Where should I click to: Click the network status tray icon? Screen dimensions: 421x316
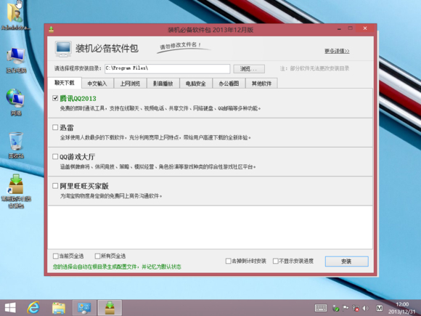[356, 308]
